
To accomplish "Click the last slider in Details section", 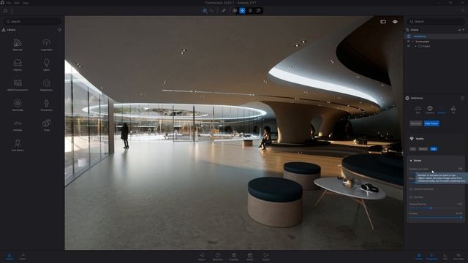I will tap(436, 218).
